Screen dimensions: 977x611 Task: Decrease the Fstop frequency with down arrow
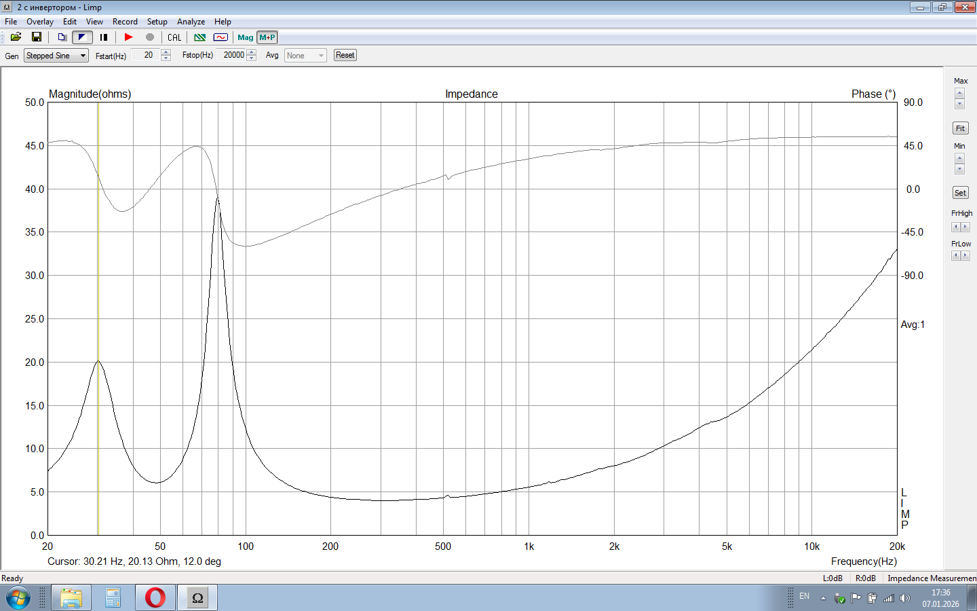pyautogui.click(x=252, y=58)
